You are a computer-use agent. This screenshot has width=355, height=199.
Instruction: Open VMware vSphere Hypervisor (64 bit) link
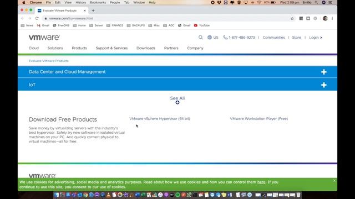(160, 119)
